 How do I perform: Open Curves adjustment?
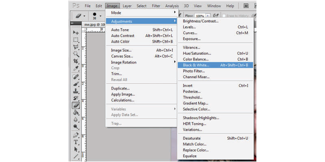coord(215,33)
